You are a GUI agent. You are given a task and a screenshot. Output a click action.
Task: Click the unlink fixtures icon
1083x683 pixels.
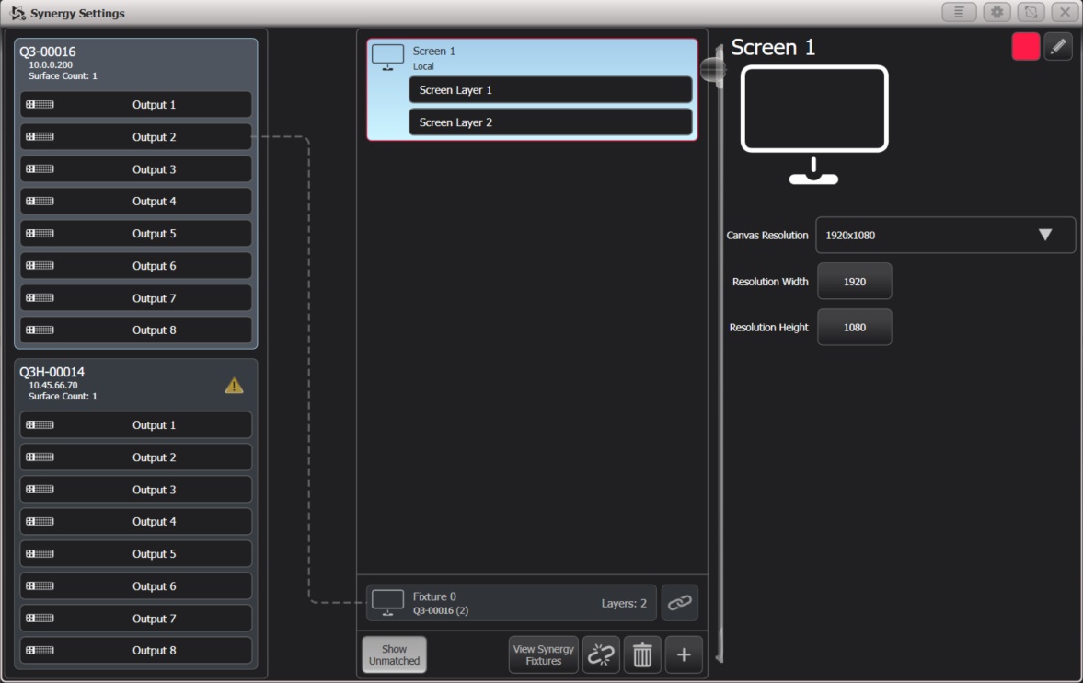coord(601,654)
